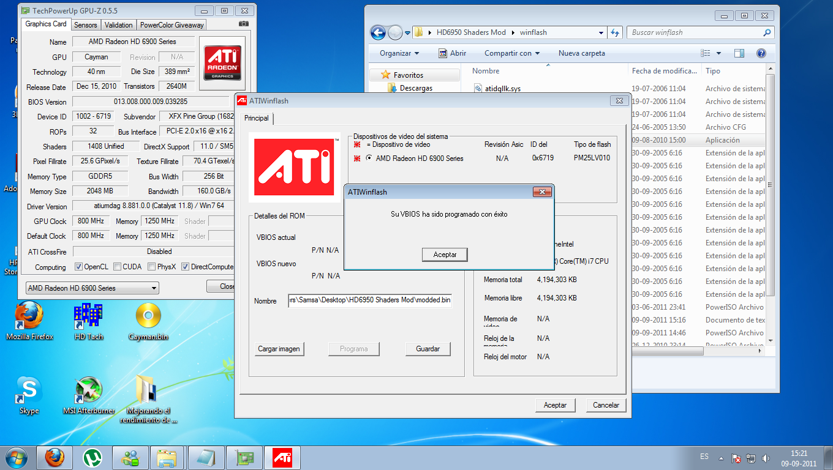833x470 pixels.
Task: Toggle the OpenCL checkbox in GPU-Z
Action: tap(78, 267)
